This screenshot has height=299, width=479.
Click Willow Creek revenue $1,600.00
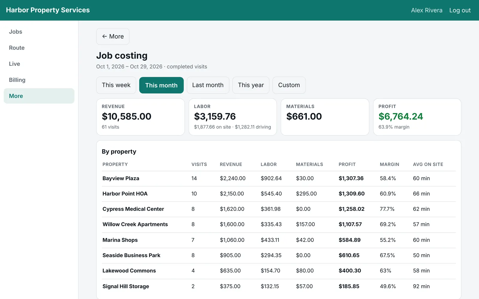(x=232, y=224)
